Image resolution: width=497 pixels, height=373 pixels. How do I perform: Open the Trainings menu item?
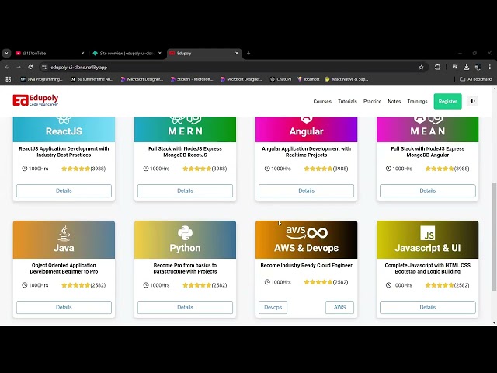point(417,102)
